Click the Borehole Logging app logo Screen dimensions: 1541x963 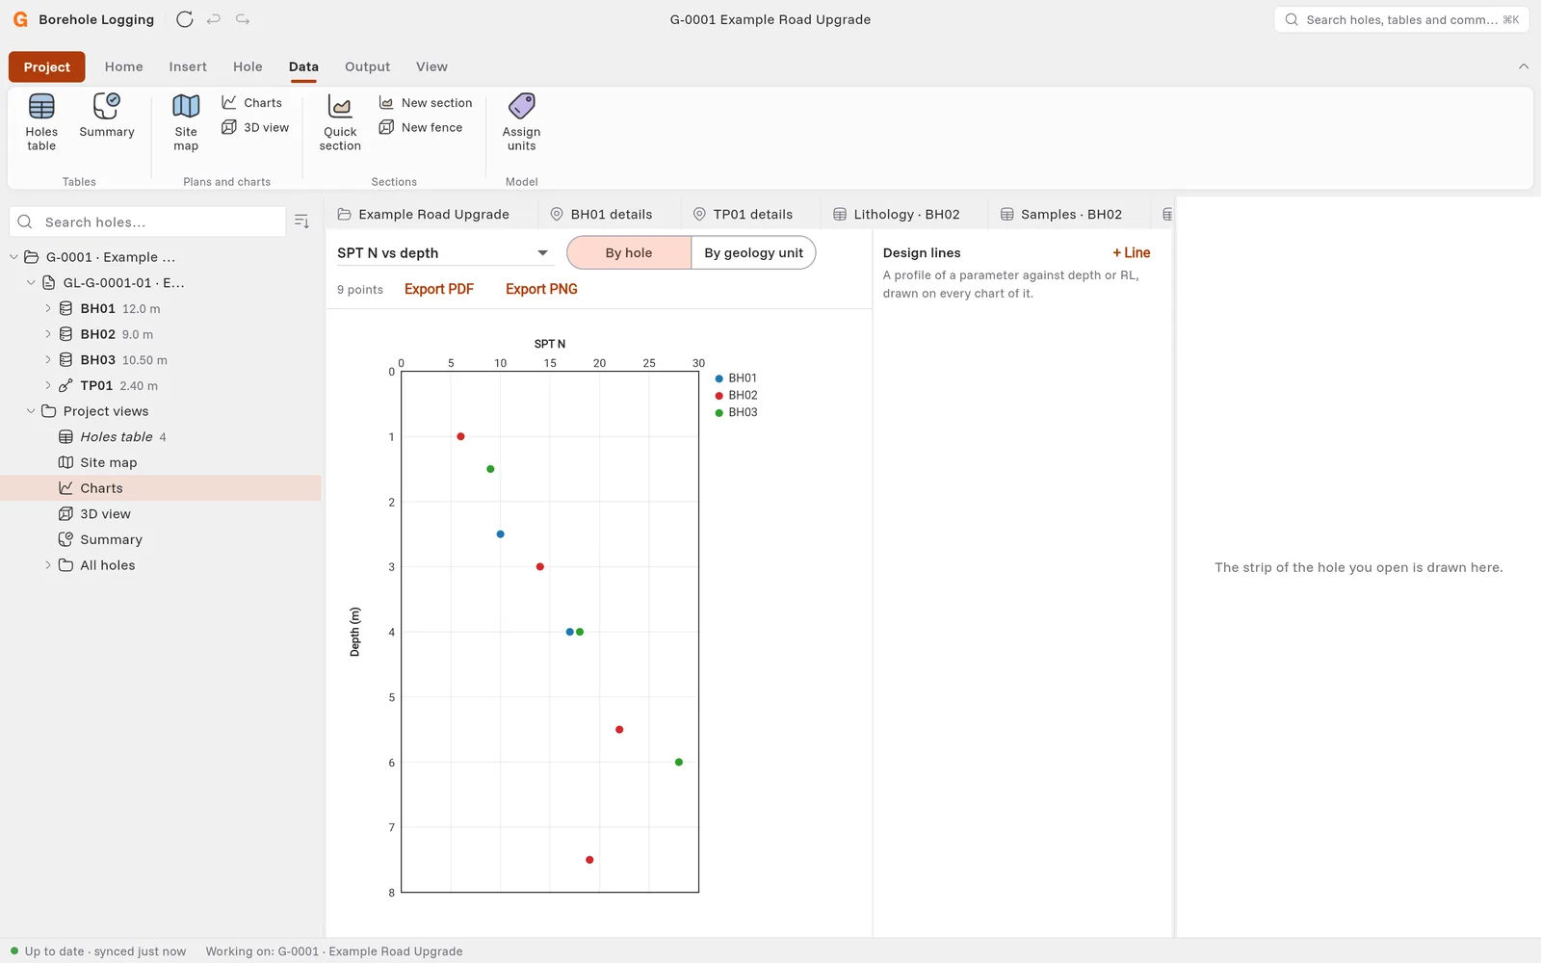coord(20,19)
